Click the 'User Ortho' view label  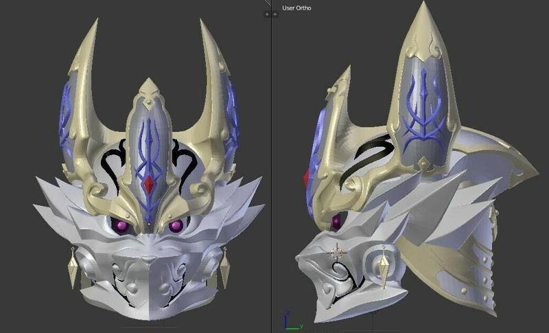296,8
